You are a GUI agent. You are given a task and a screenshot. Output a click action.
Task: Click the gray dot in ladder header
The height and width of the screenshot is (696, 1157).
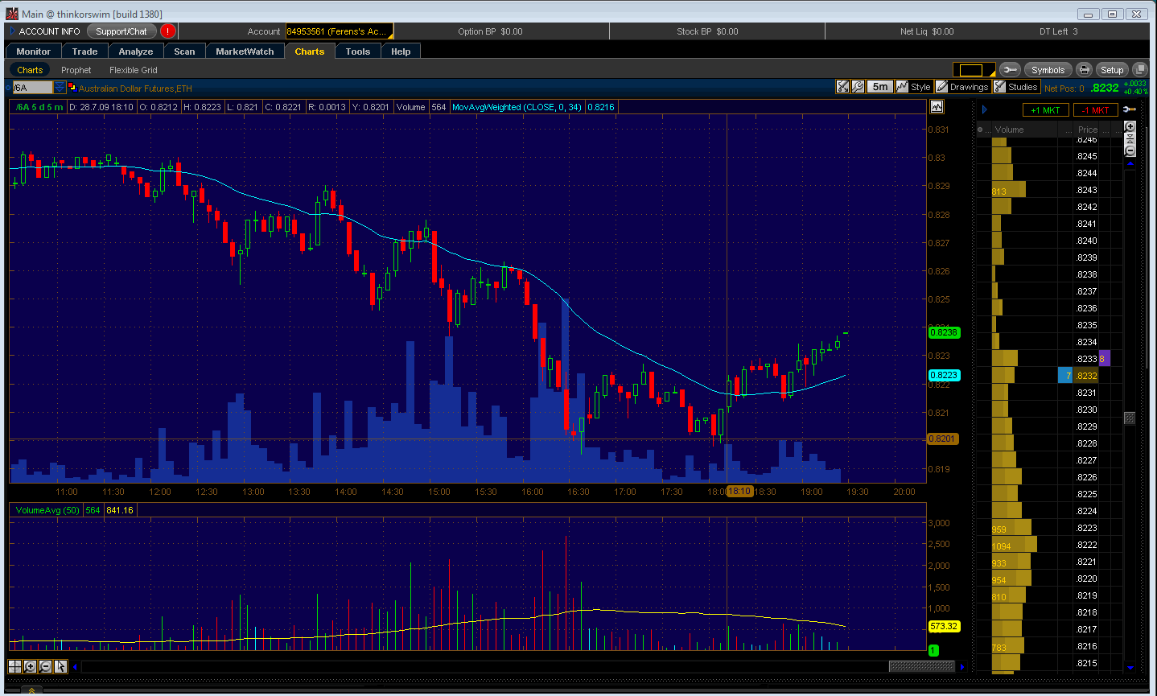(x=980, y=130)
